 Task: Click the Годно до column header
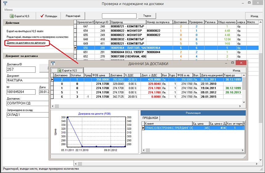click(x=233, y=75)
